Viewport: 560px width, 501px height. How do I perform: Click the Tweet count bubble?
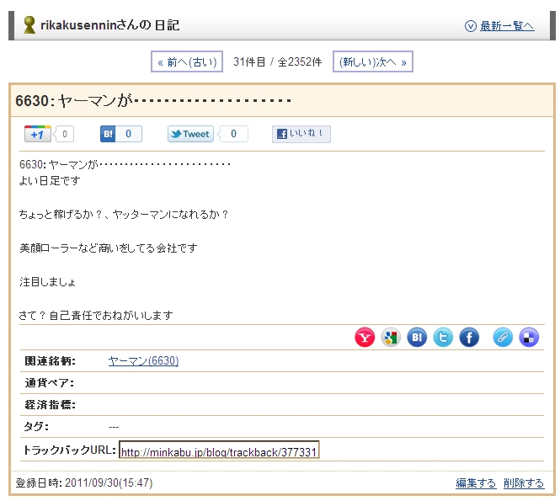point(233,134)
